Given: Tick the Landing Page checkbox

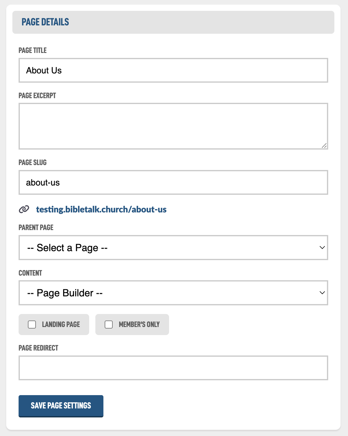Looking at the screenshot, I should click(x=32, y=325).
